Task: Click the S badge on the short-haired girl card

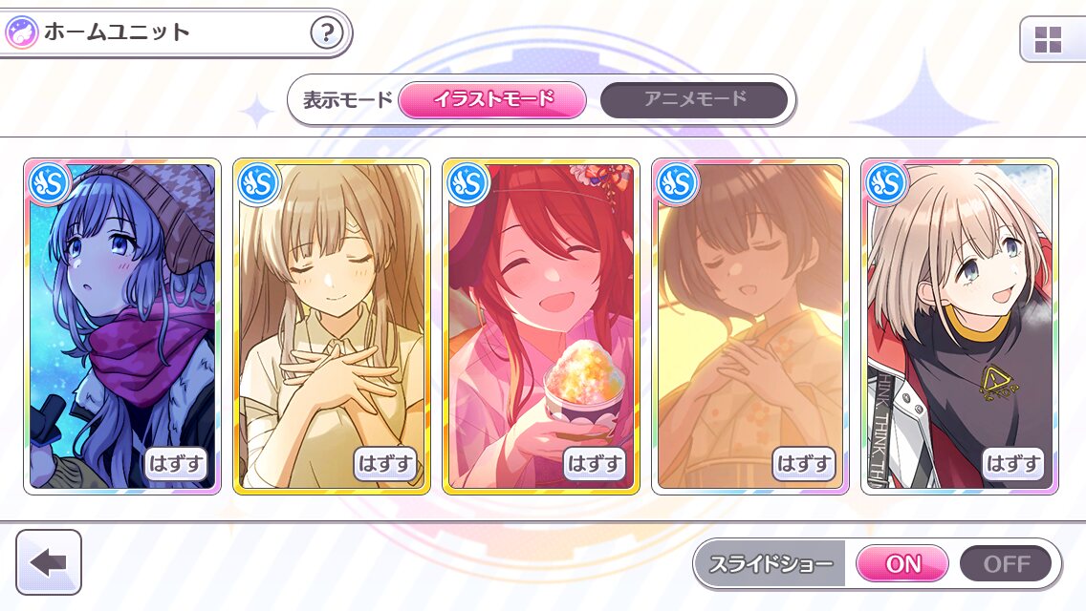Action: [886, 184]
